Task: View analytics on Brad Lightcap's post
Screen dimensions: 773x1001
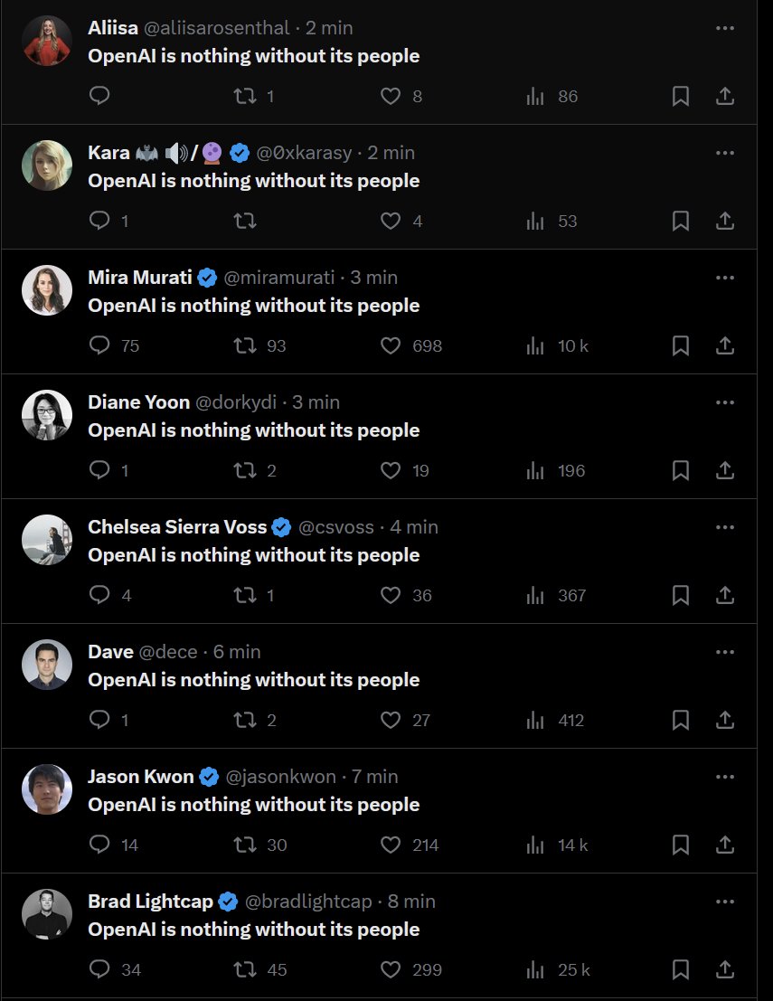Action: [x=536, y=969]
